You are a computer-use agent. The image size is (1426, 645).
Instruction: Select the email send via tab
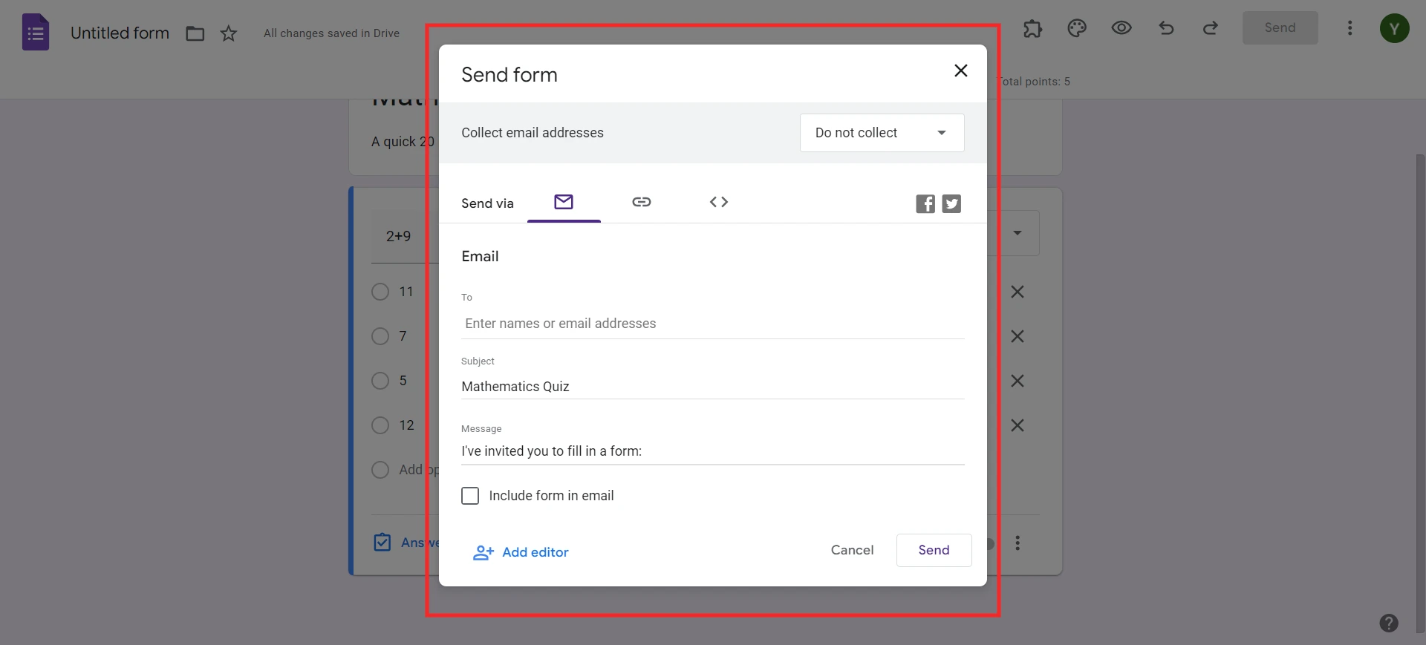[x=564, y=202]
